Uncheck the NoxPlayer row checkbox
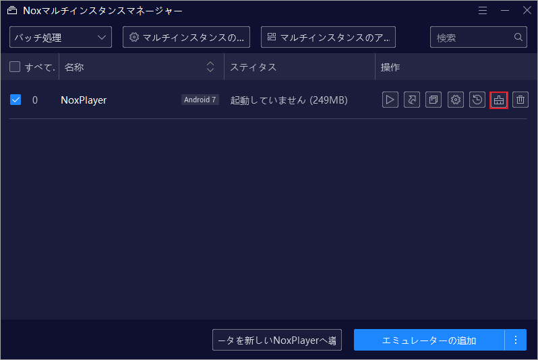This screenshot has width=538, height=360. coord(16,100)
